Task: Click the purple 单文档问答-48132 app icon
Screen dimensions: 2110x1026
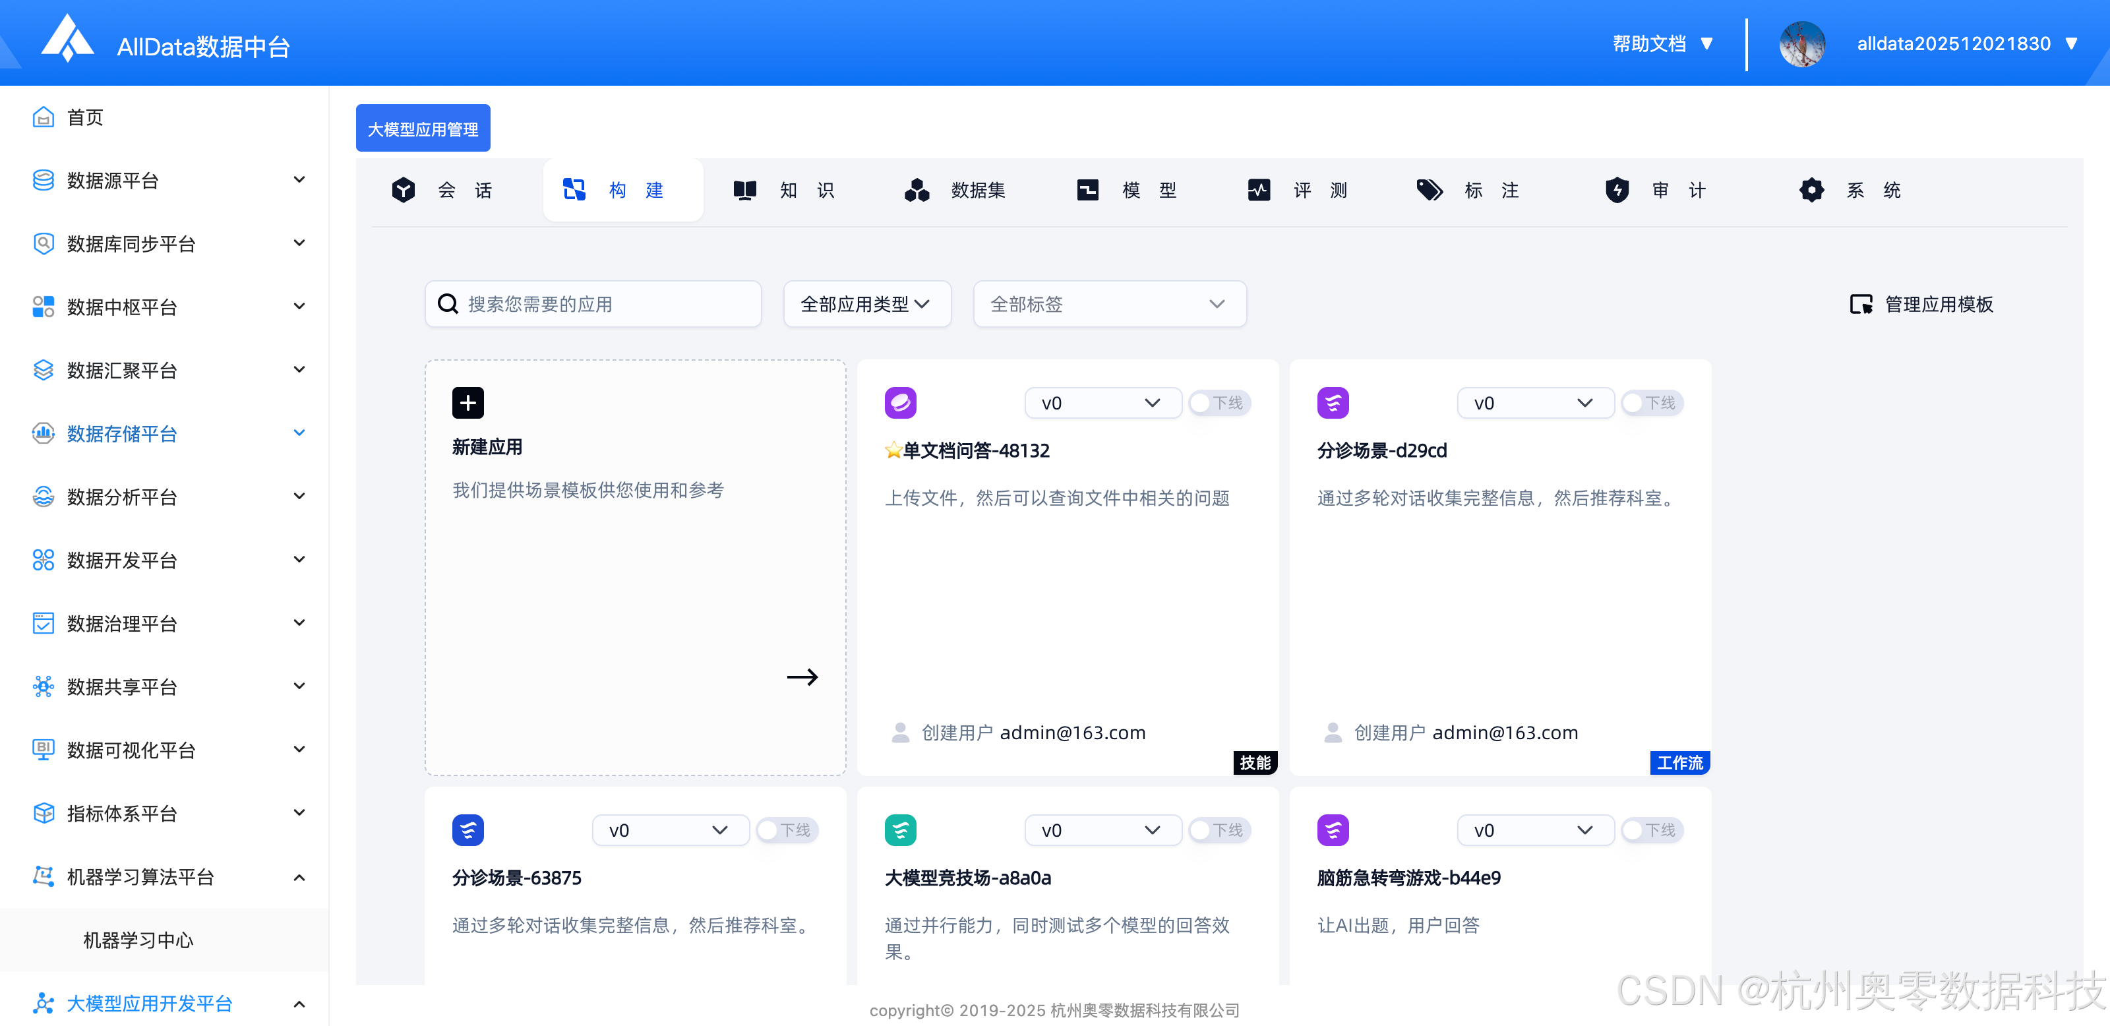Action: 900,403
